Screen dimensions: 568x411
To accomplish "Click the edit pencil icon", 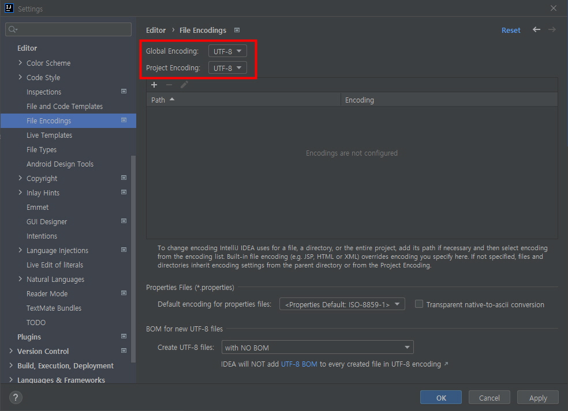I will click(184, 85).
